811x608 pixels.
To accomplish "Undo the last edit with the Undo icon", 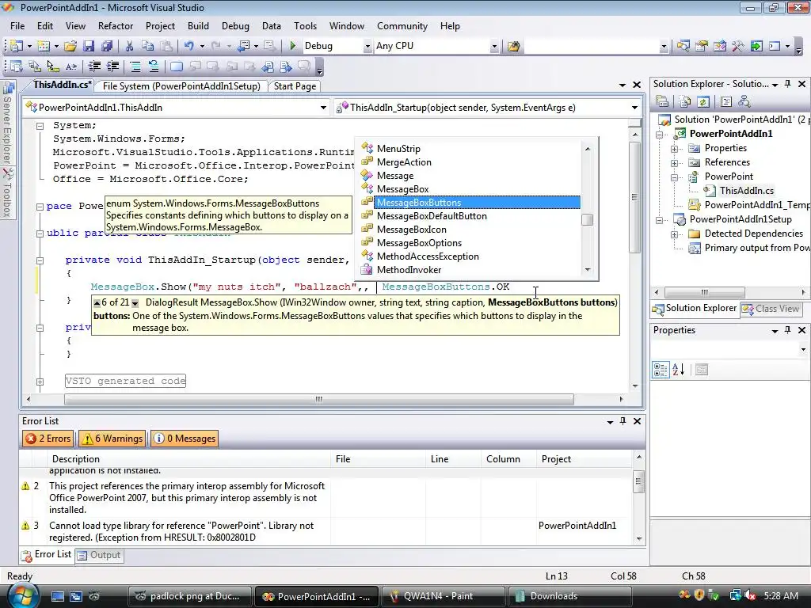I will [189, 46].
